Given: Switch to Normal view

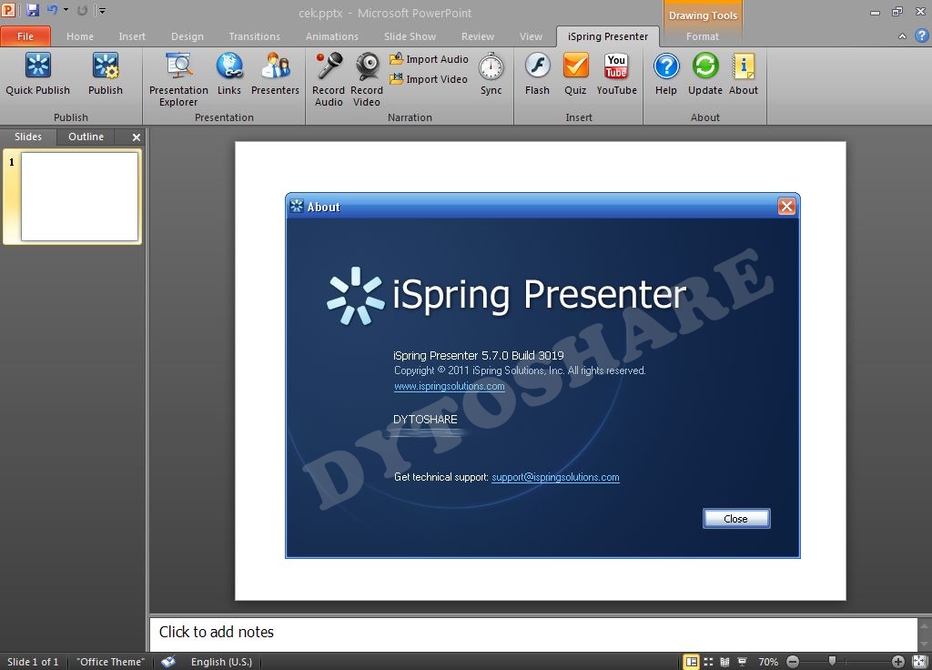Looking at the screenshot, I should click(692, 662).
